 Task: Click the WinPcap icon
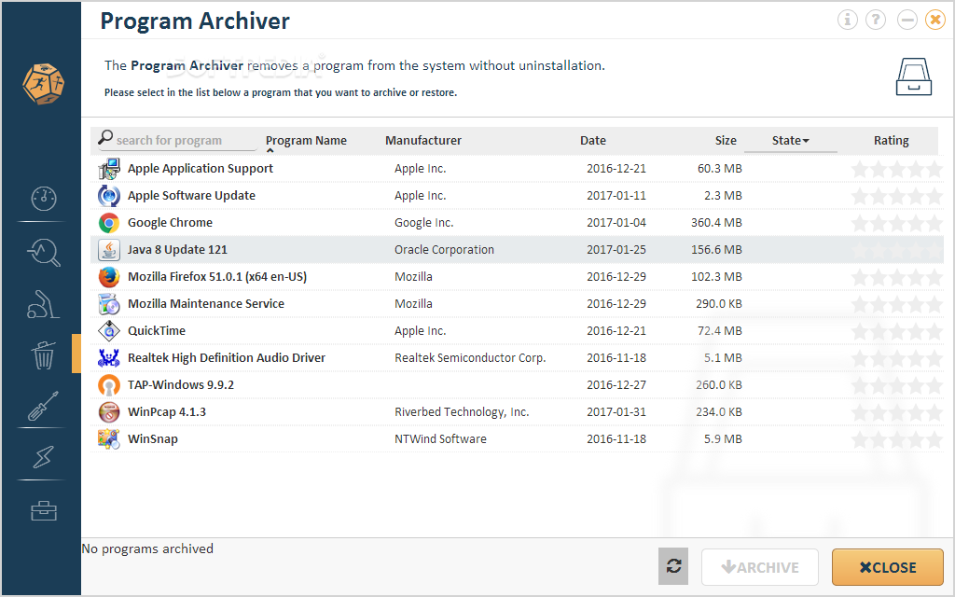click(109, 411)
